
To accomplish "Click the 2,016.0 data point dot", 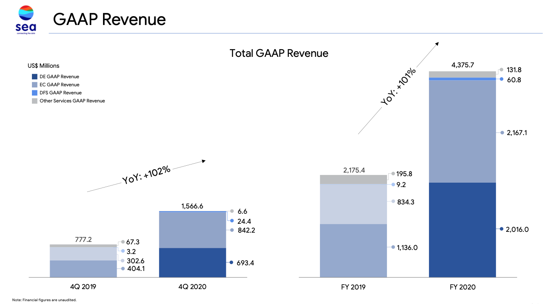I will click(501, 229).
